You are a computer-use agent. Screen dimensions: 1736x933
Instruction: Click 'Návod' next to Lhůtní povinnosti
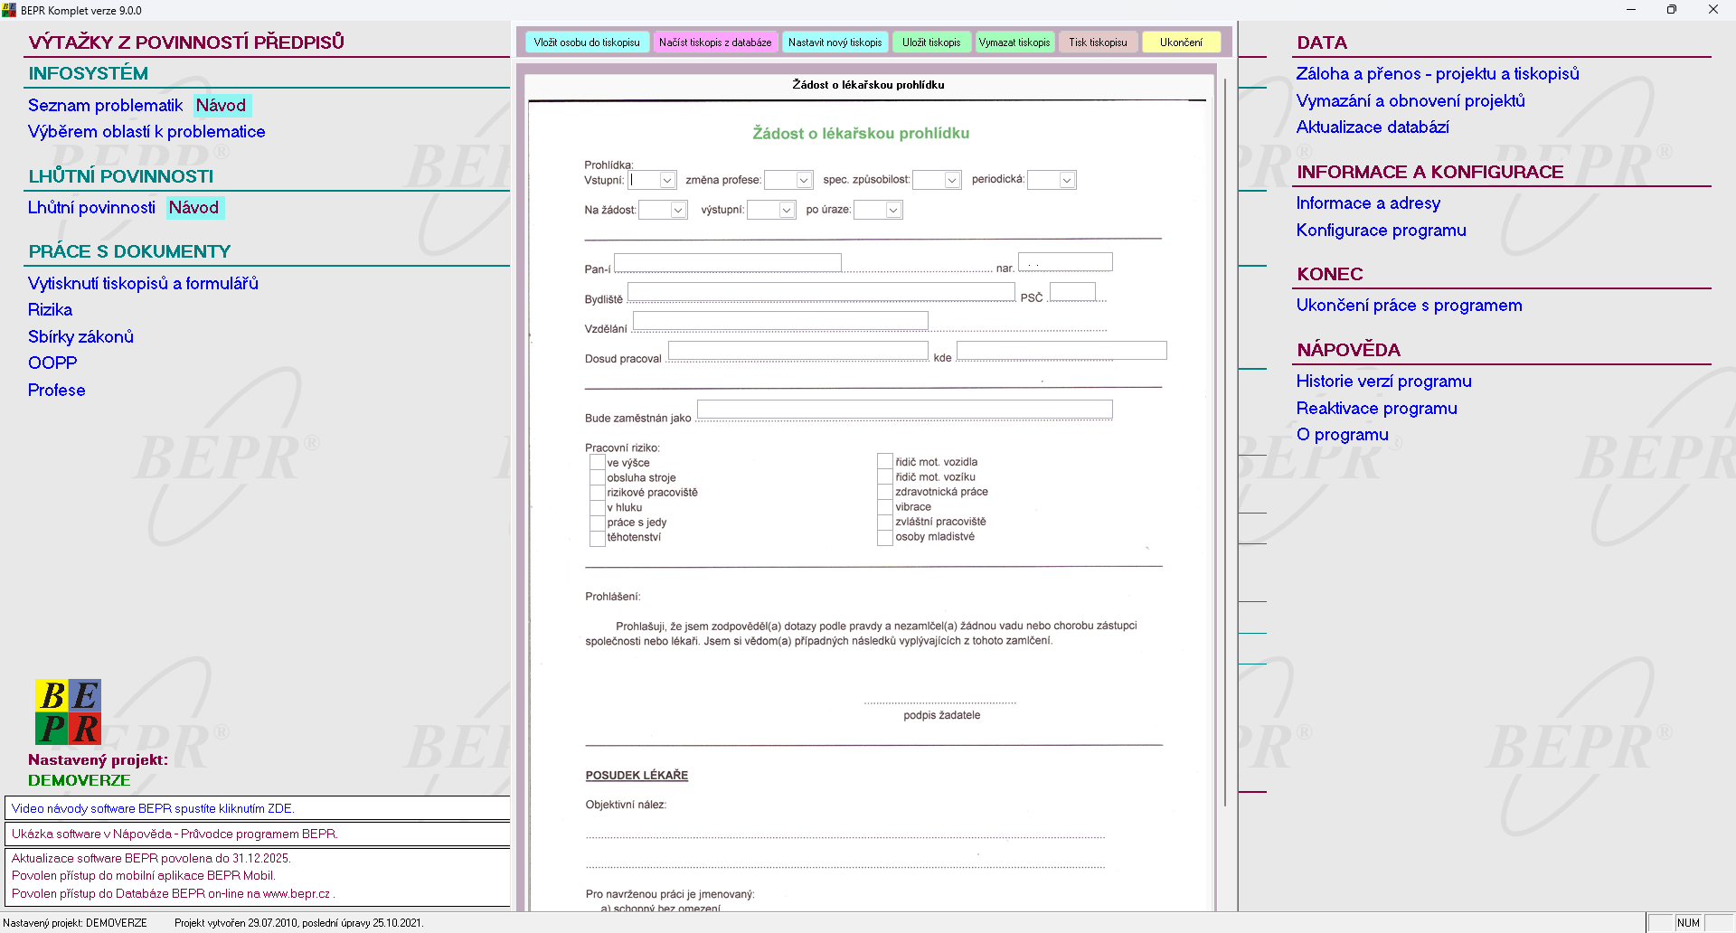pyautogui.click(x=194, y=207)
